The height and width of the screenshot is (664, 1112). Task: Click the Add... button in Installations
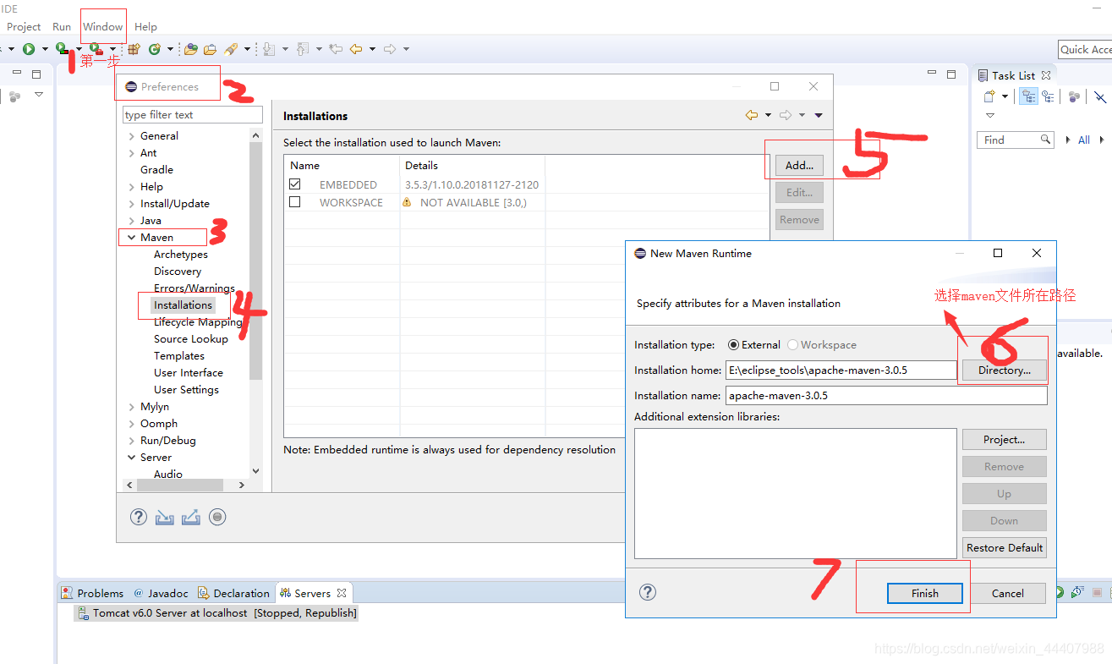coord(799,165)
